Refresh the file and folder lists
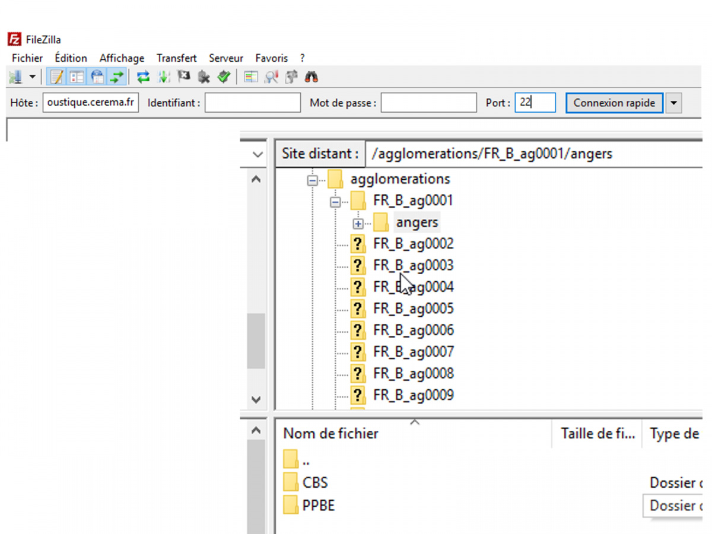This screenshot has width=712, height=534. [x=143, y=77]
